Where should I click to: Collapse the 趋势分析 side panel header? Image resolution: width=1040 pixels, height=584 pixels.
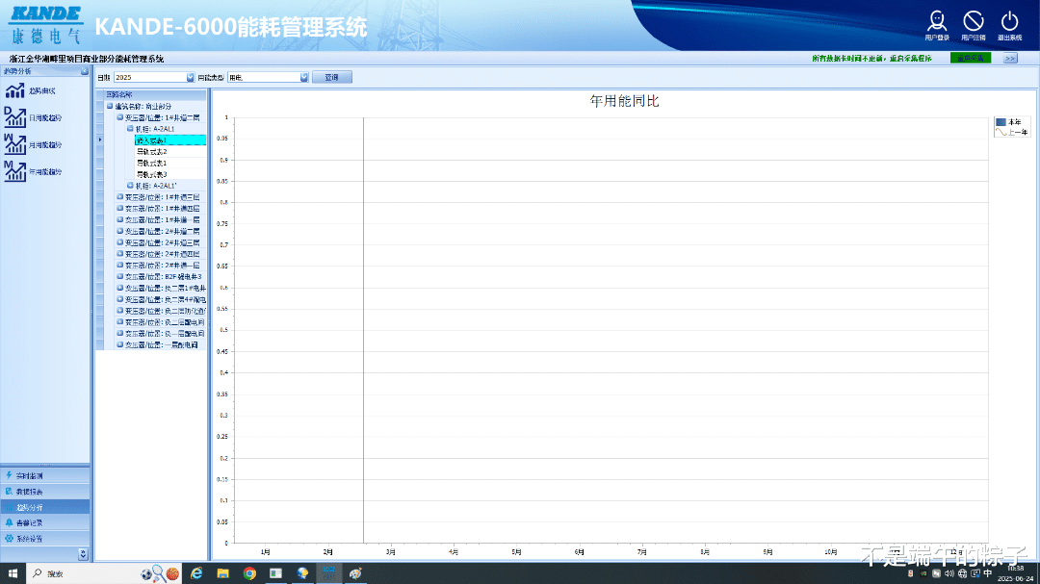[84, 71]
